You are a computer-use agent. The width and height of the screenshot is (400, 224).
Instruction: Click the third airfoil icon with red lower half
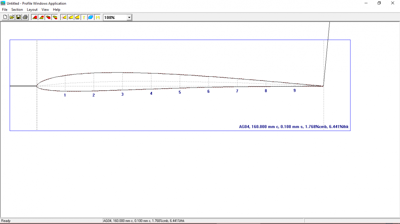pyautogui.click(x=48, y=17)
